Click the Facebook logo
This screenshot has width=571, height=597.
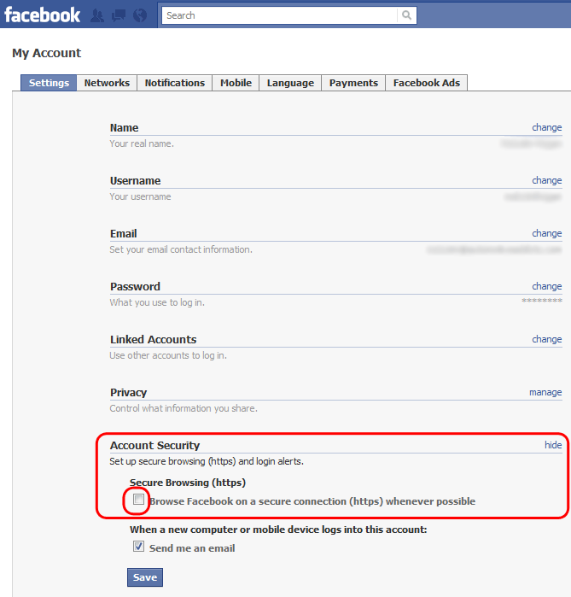pos(42,15)
